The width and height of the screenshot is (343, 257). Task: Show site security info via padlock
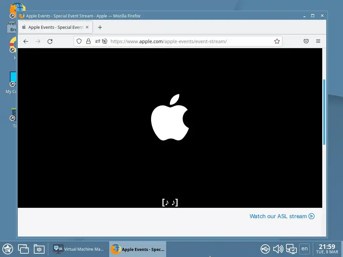88,41
